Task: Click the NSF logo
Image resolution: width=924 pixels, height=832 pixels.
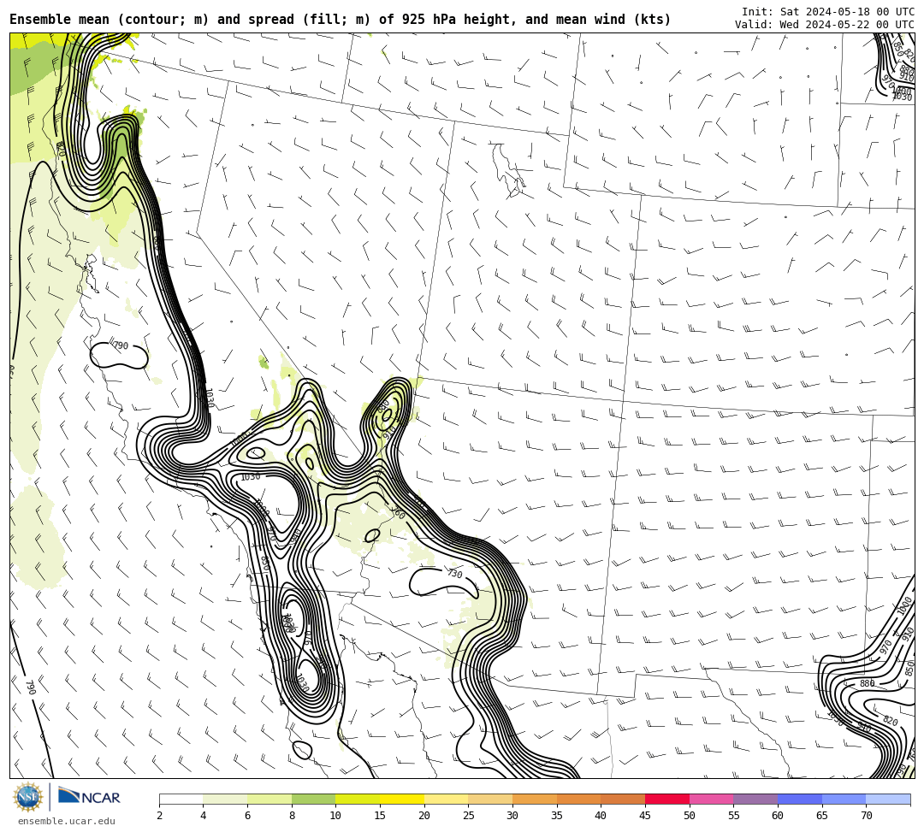Action: pyautogui.click(x=28, y=797)
